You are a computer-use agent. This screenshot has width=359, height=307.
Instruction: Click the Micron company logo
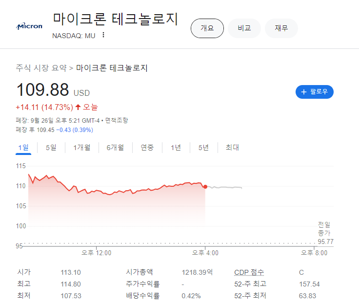[29, 26]
